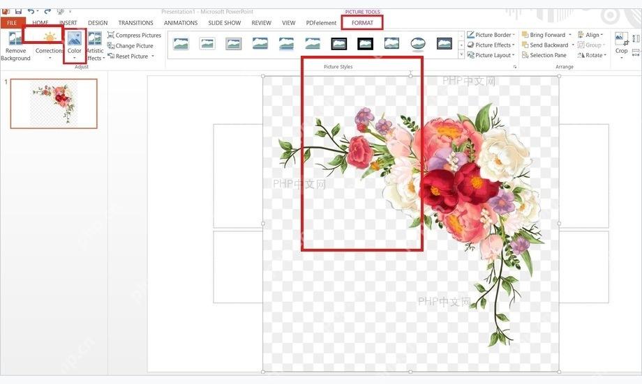Click the Send Backward button
The image size is (642, 384).
pyautogui.click(x=546, y=45)
